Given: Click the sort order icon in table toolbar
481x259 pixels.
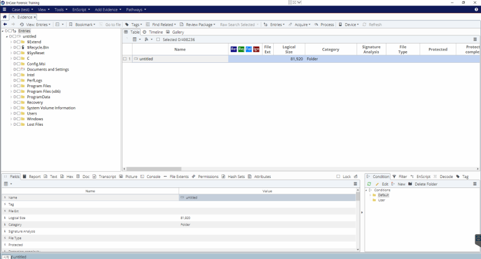Looking at the screenshot, I should pos(146,39).
